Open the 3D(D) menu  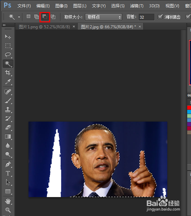coord(154,6)
